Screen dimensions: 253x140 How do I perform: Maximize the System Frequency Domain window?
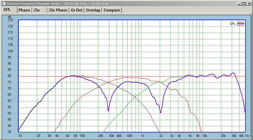point(244,4)
